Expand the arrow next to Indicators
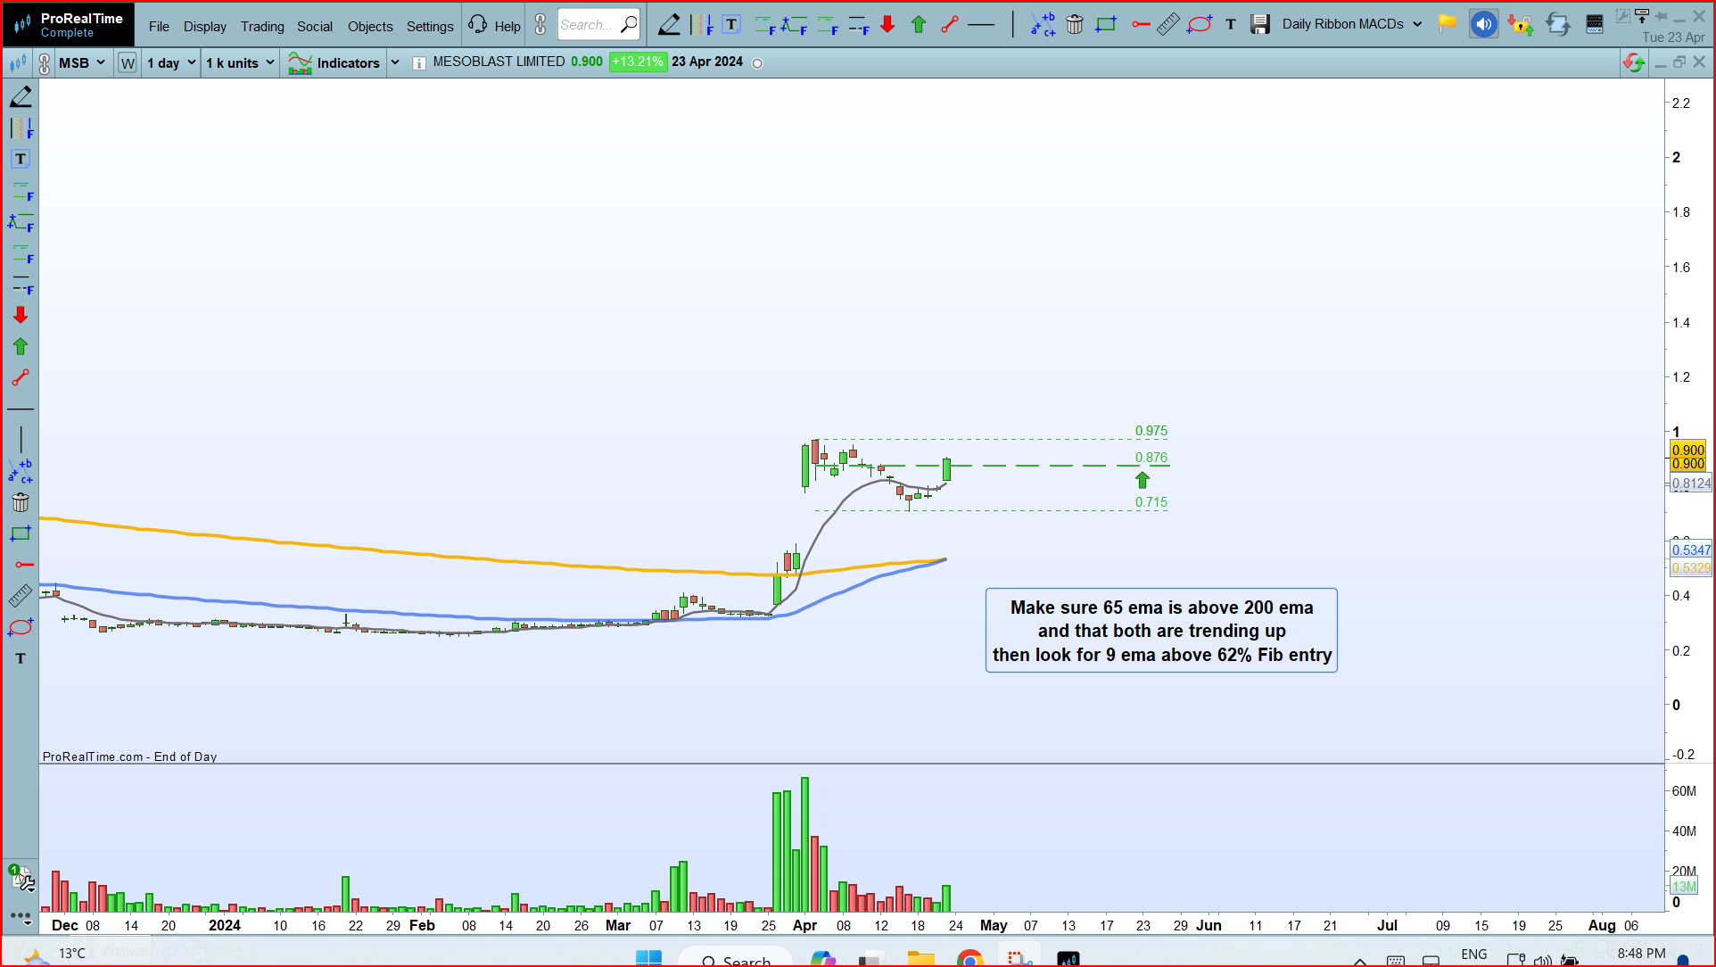Image resolution: width=1716 pixels, height=967 pixels. 395,63
